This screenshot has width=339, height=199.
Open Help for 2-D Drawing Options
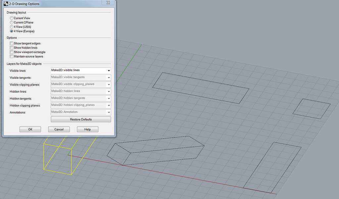click(x=87, y=129)
